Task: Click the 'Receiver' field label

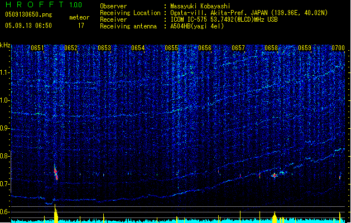Action: 113,20
